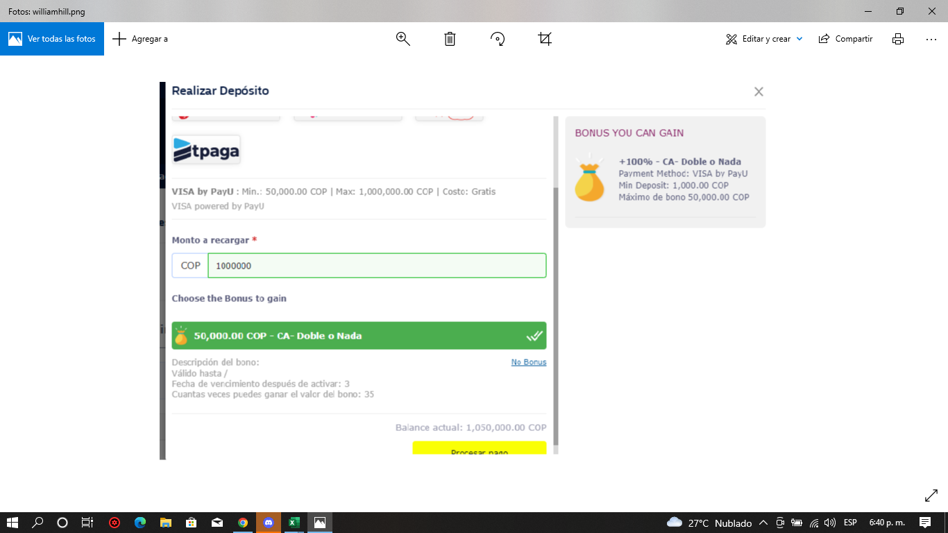948x533 pixels.
Task: Enter full screen with diagonal arrows icon
Action: (x=931, y=496)
